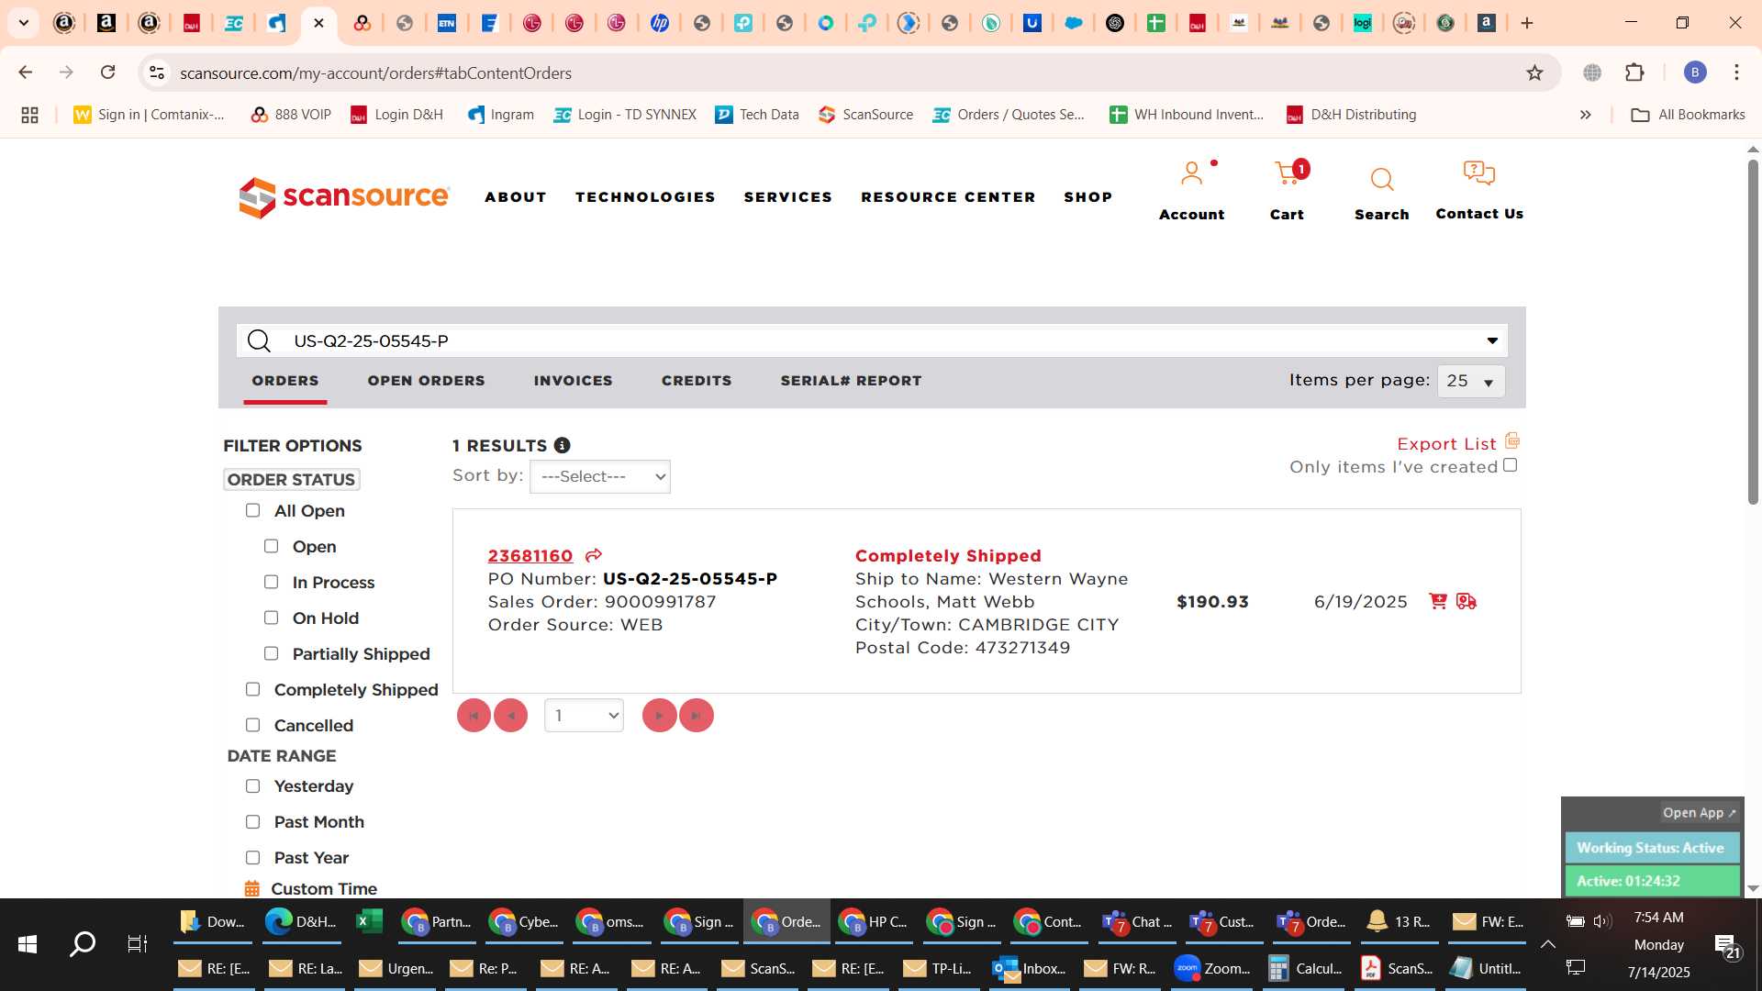The width and height of the screenshot is (1762, 991).
Task: Click the Export List copy icon
Action: point(1512,440)
